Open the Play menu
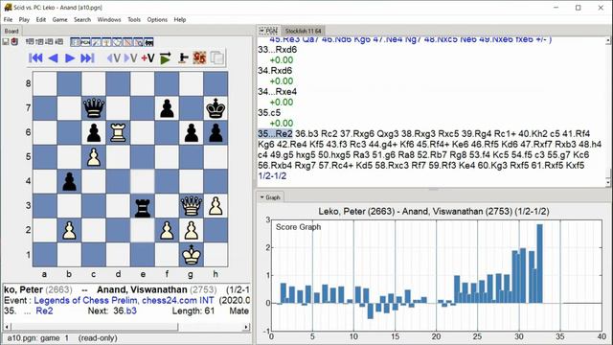 point(24,19)
